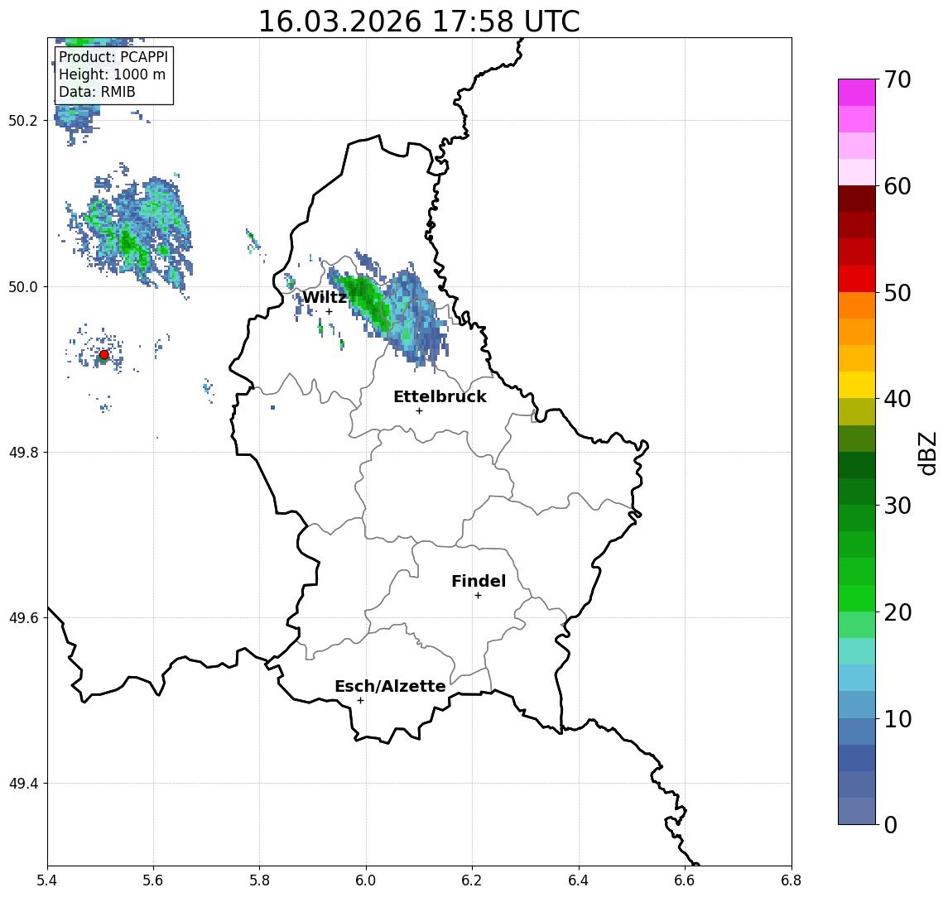
Task: Click the colorbar tick label 0
Action: click(x=891, y=824)
